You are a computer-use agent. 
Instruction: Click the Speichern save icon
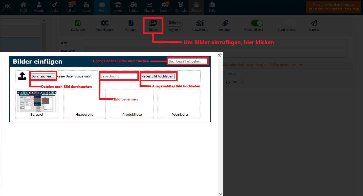[78, 23]
